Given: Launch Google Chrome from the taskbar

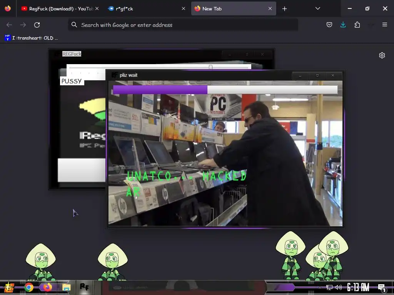Looking at the screenshot, I should (x=29, y=287).
